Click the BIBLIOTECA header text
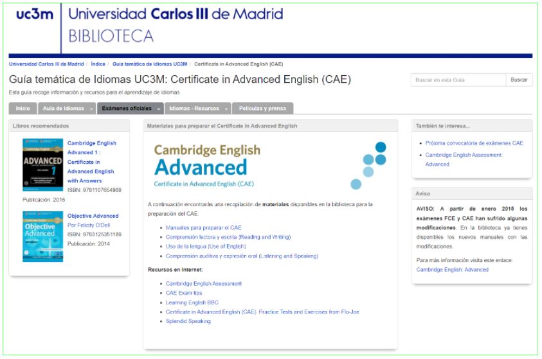The width and height of the screenshot is (542, 359). (111, 36)
